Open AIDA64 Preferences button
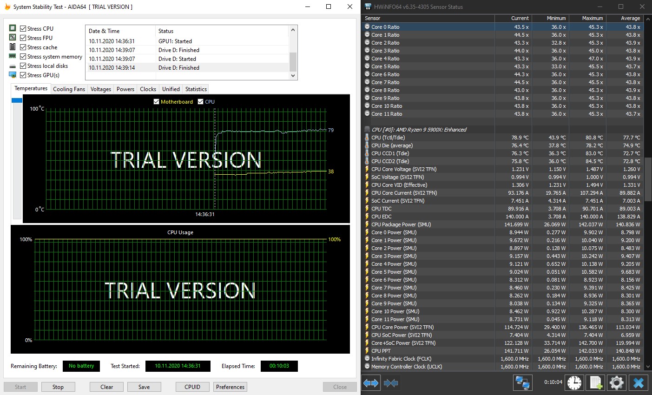The height and width of the screenshot is (395, 652). pyautogui.click(x=230, y=387)
